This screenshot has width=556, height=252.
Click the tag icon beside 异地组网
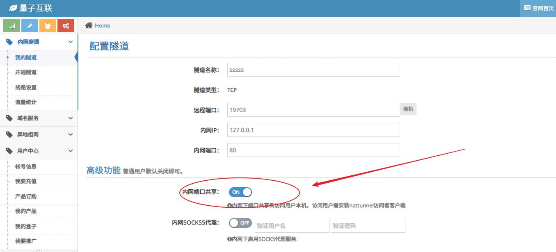pyautogui.click(x=9, y=134)
